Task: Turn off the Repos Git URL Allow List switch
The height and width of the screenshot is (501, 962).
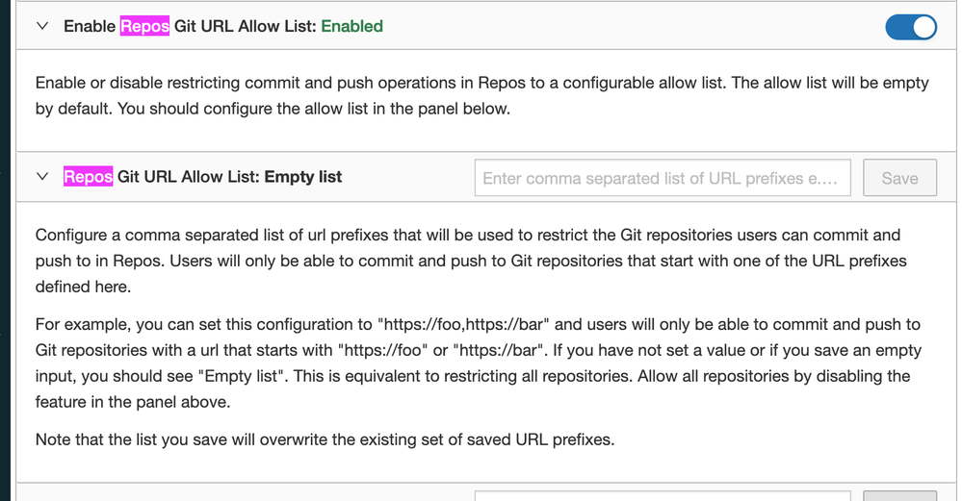Action: 910,27
